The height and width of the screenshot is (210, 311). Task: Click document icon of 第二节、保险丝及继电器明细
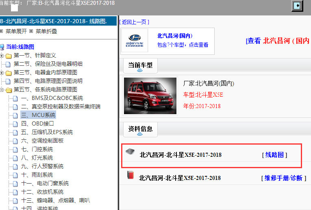coord(8,65)
